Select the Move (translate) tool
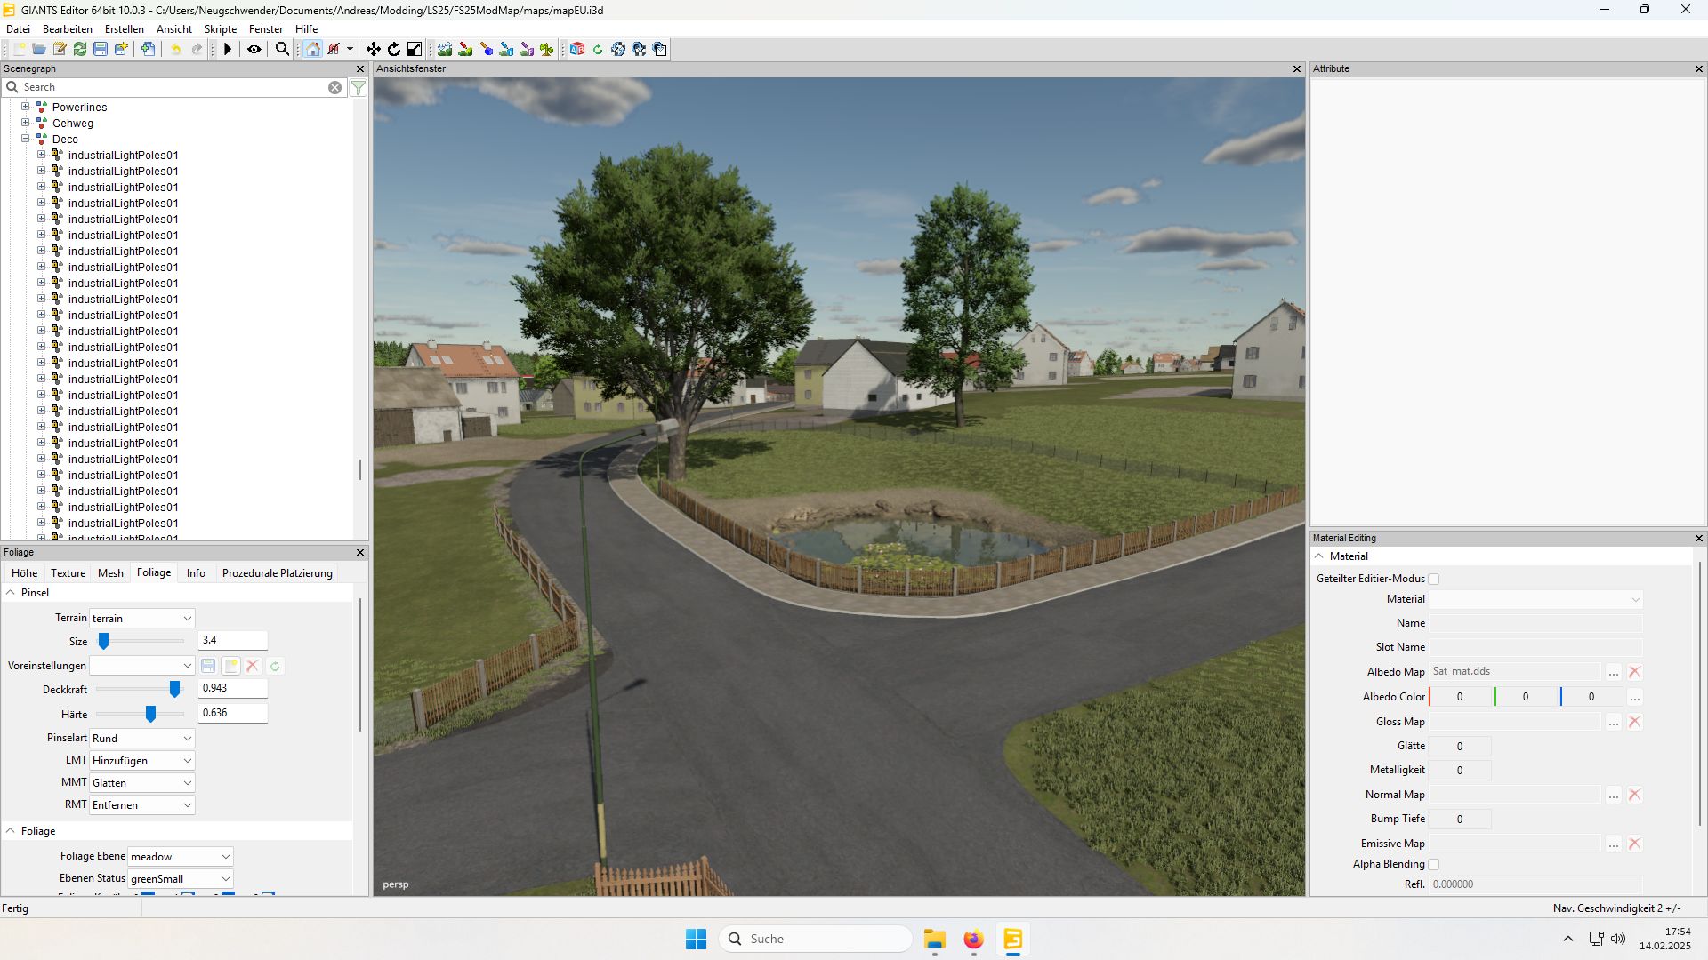The image size is (1708, 960). tap(374, 49)
